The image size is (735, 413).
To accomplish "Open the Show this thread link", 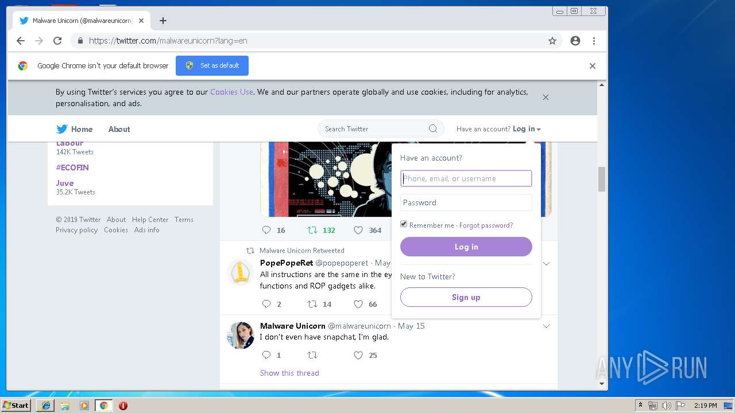I will tap(289, 373).
